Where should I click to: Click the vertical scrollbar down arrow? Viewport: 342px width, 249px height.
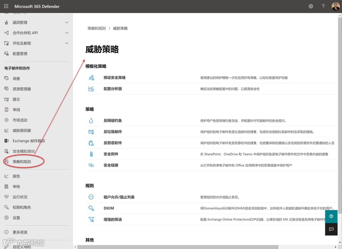click(340, 242)
